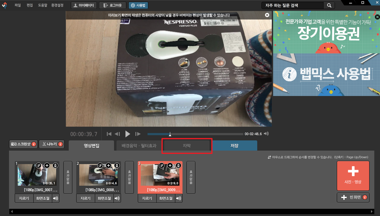Switch to the 영상편집 tab
Screen dimensions: 380x216
click(x=92, y=146)
